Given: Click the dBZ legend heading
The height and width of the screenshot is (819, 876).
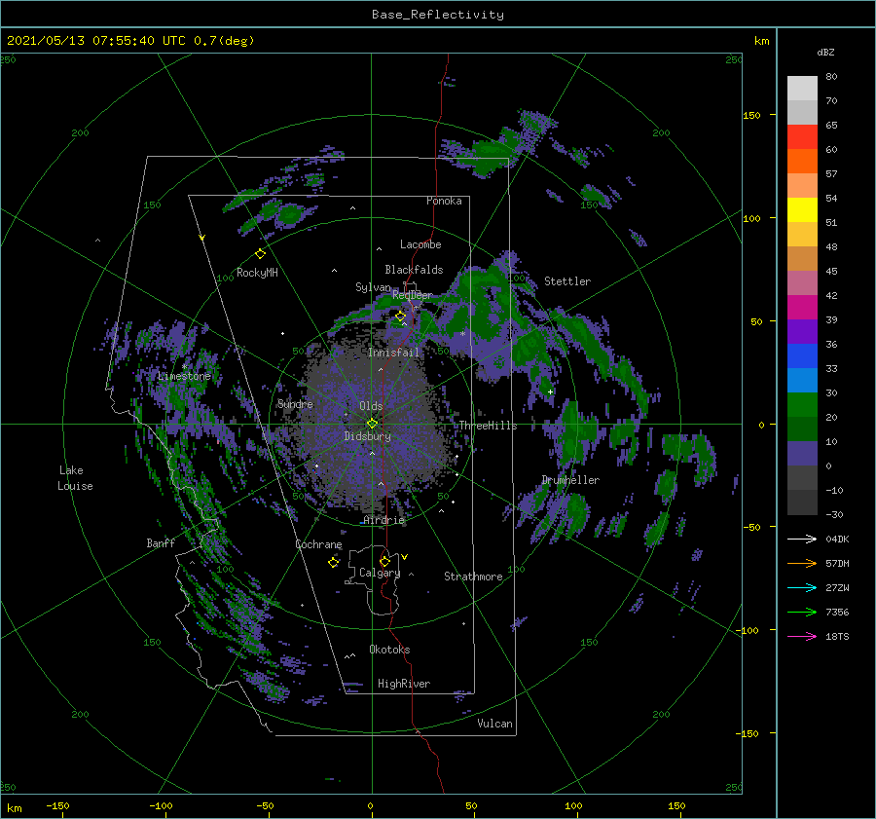Looking at the screenshot, I should (x=825, y=53).
